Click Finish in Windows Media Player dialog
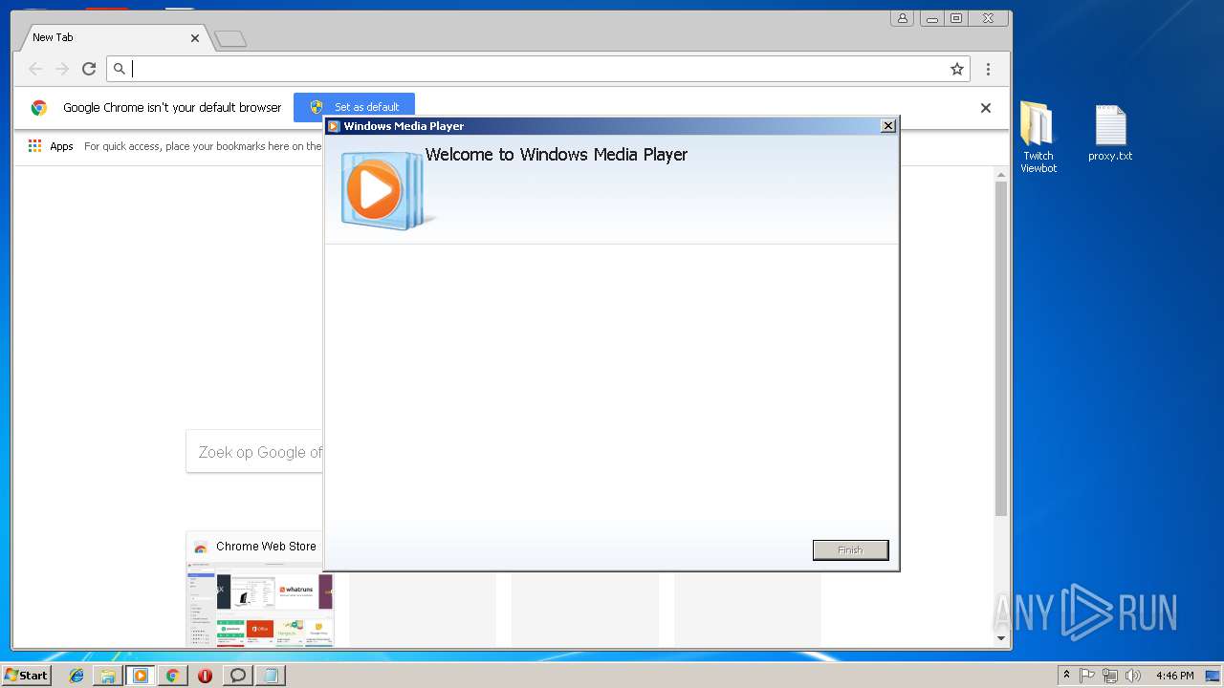This screenshot has height=688, width=1224. click(x=850, y=550)
